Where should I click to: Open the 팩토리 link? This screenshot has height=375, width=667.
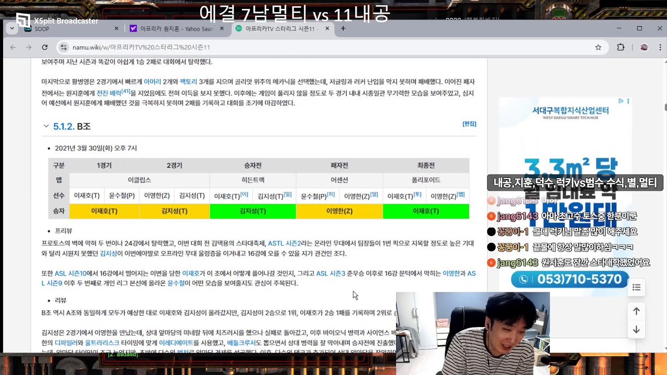(x=188, y=82)
